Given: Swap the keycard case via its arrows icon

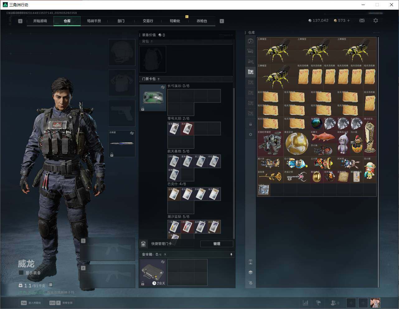Looking at the screenshot, I should (x=162, y=88).
